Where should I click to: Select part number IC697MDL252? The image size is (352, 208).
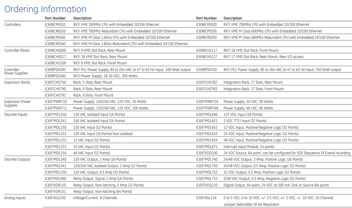tap(56, 140)
